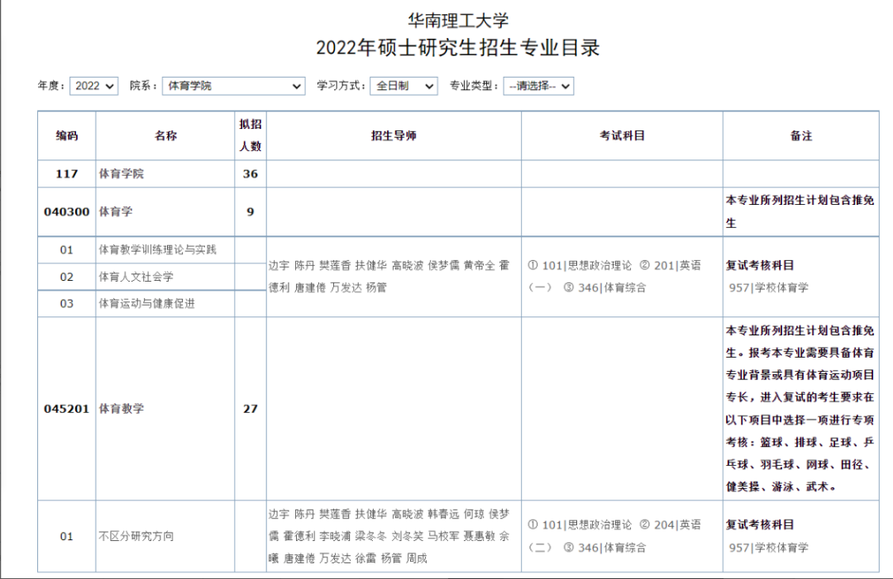
Task: Click the 体育运动与健康促进 row
Action: pos(147,304)
